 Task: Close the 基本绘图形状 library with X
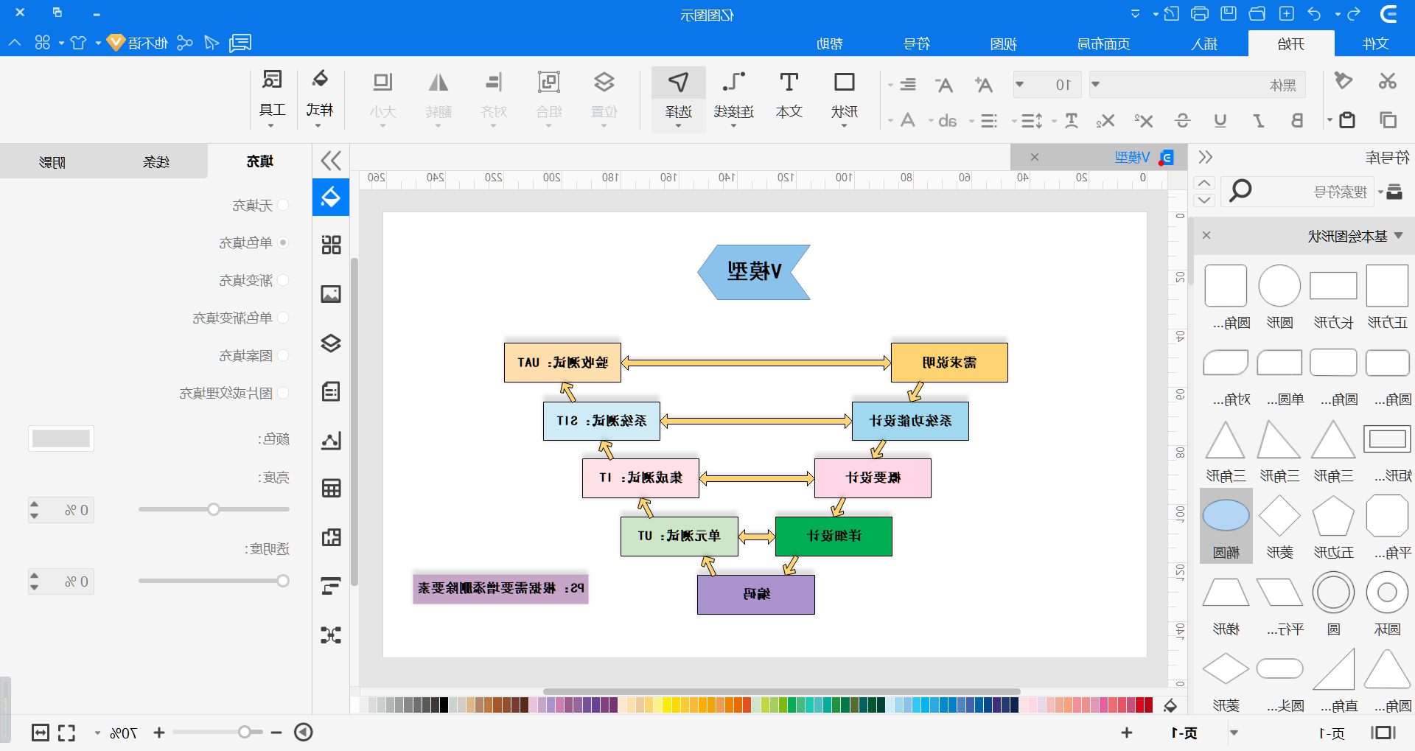[x=1206, y=236]
